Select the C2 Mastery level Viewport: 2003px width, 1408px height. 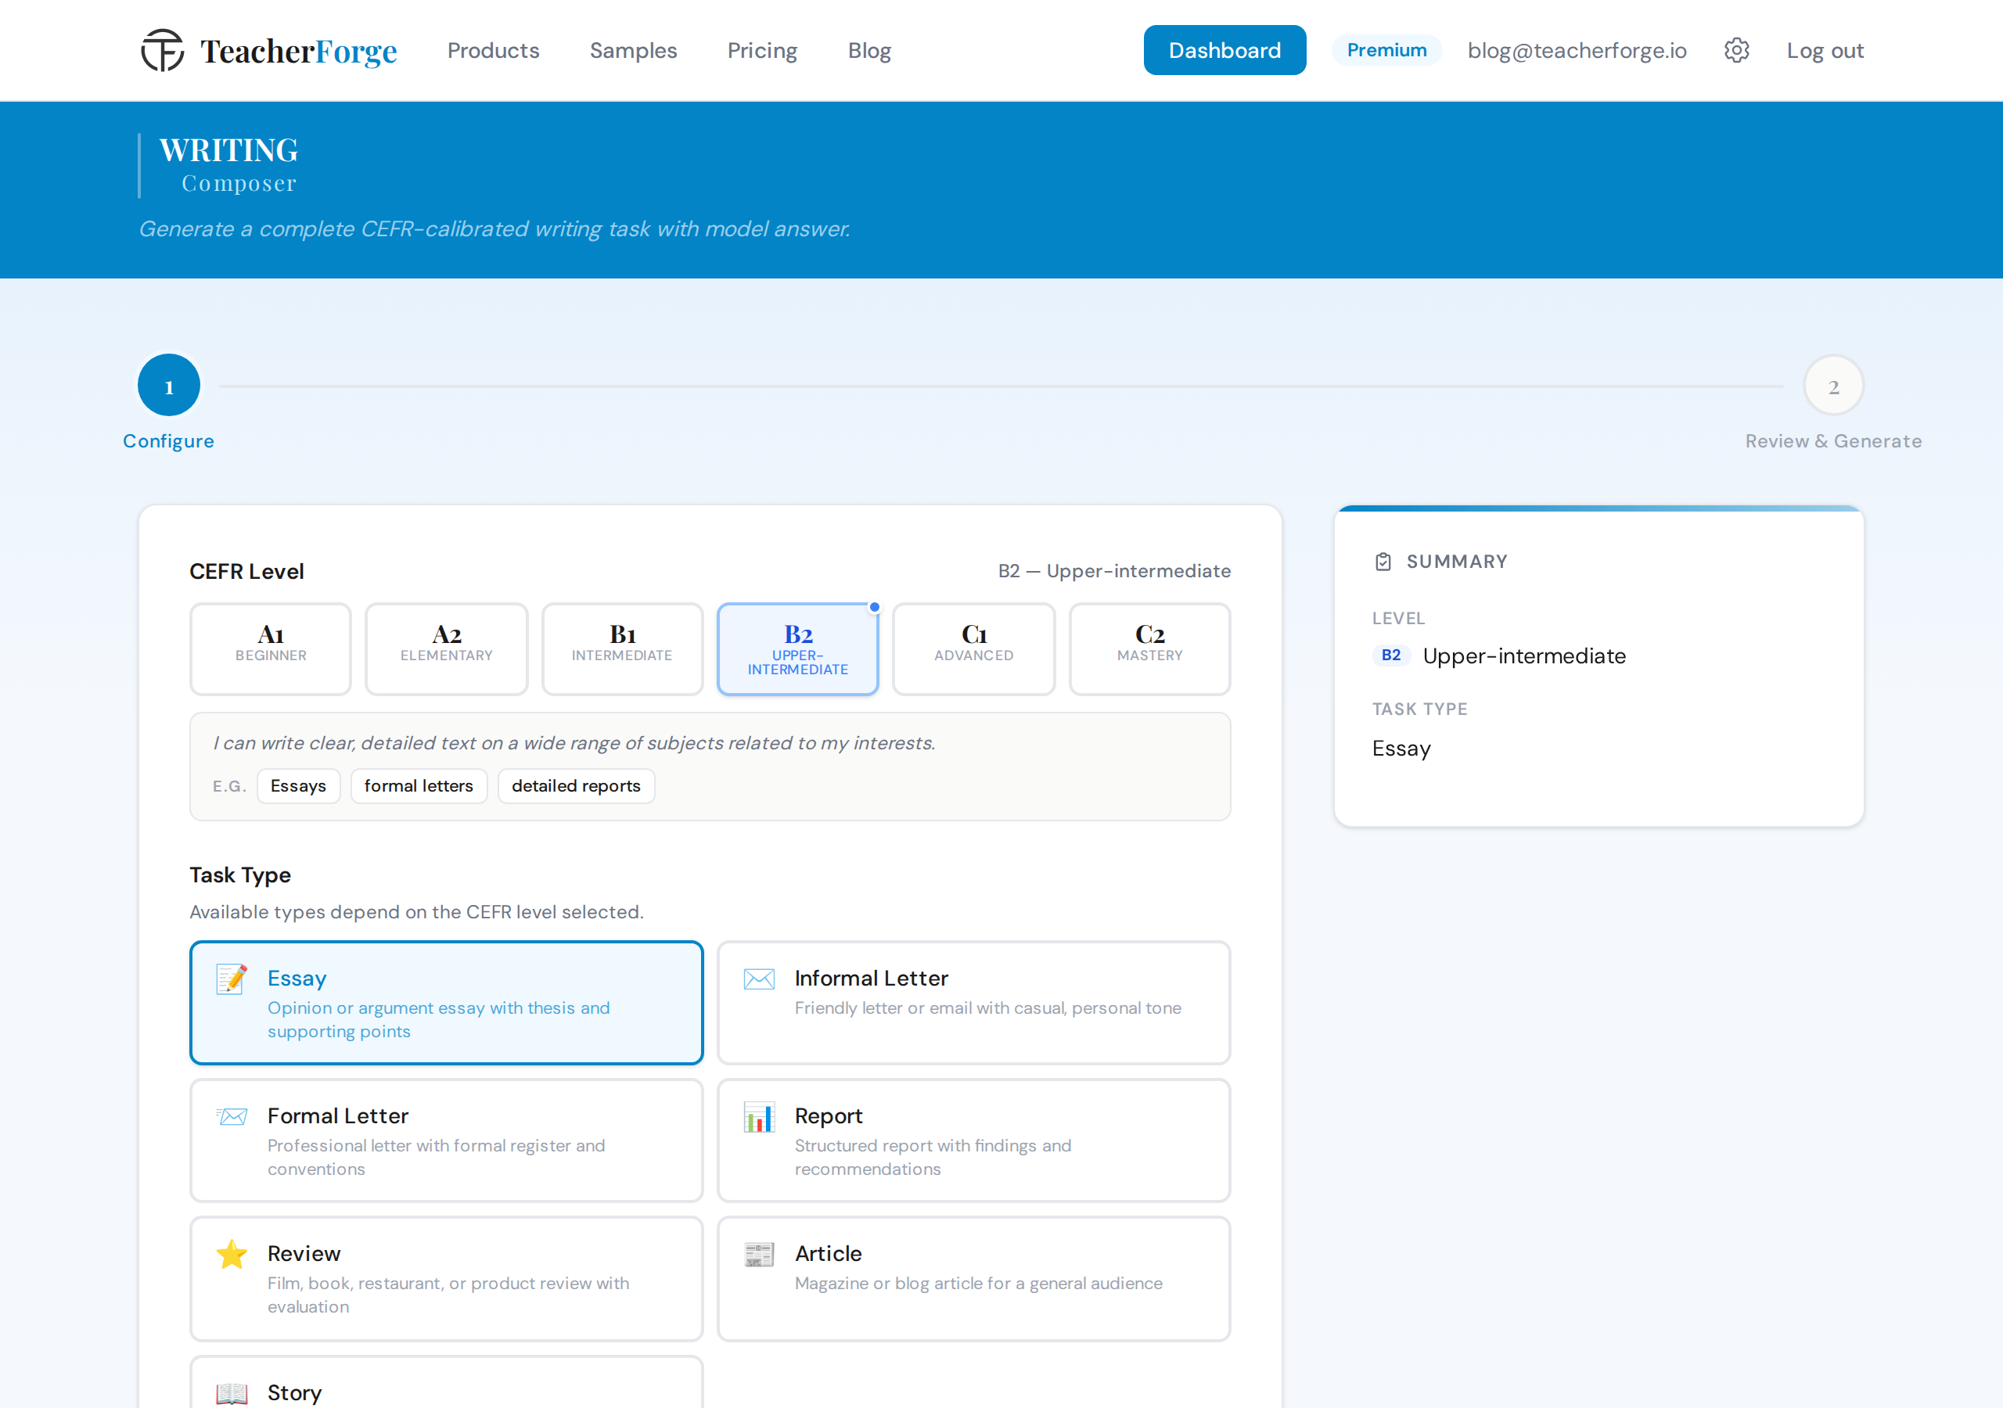click(x=1150, y=649)
